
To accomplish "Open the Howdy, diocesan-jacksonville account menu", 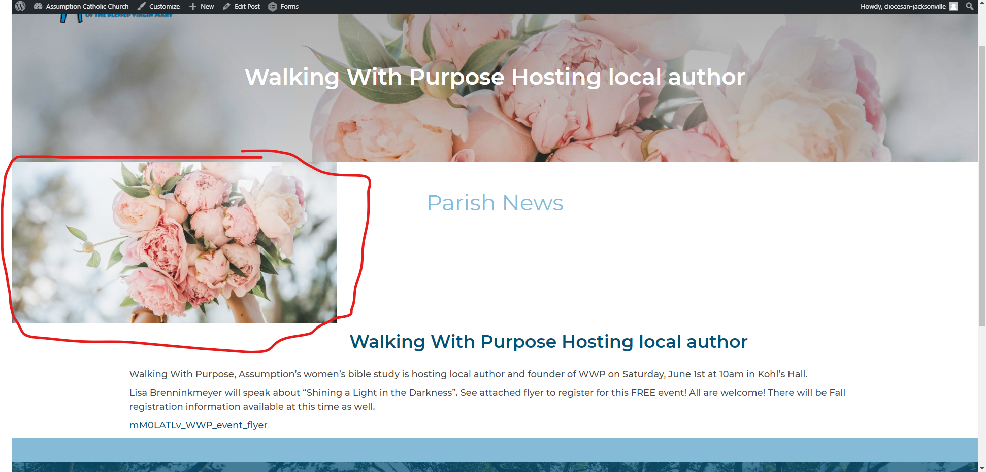I will (x=903, y=7).
